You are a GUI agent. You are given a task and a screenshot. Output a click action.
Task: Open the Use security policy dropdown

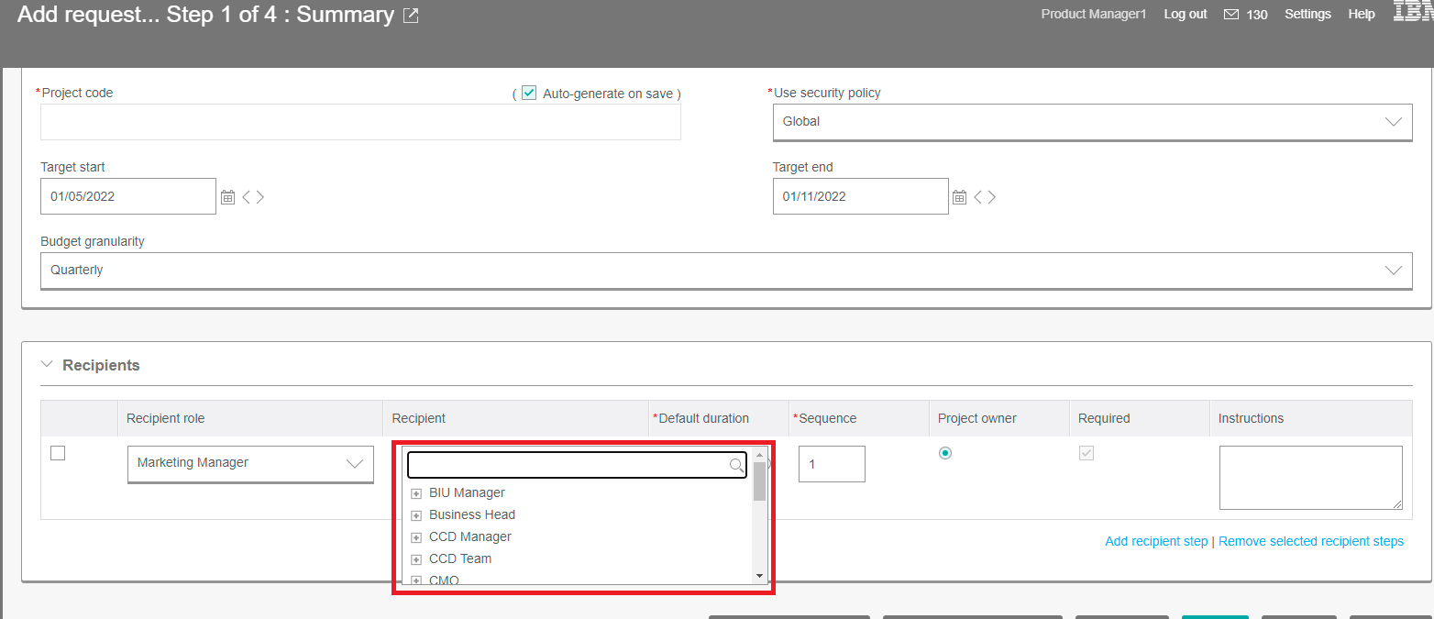pyautogui.click(x=1092, y=122)
